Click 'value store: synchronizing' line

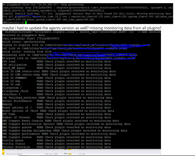click(x=23, y=42)
